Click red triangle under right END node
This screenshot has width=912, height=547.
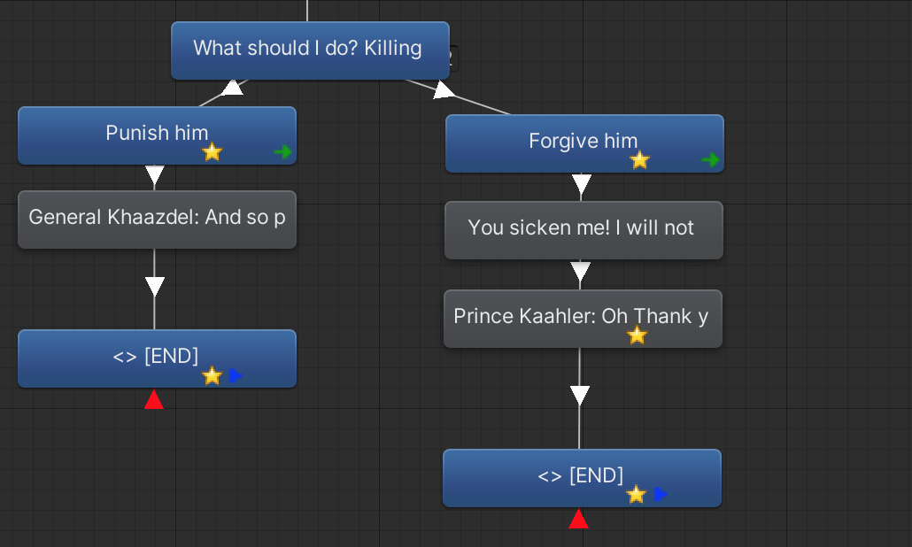click(579, 519)
